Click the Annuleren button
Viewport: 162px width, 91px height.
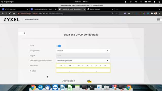(69, 81)
